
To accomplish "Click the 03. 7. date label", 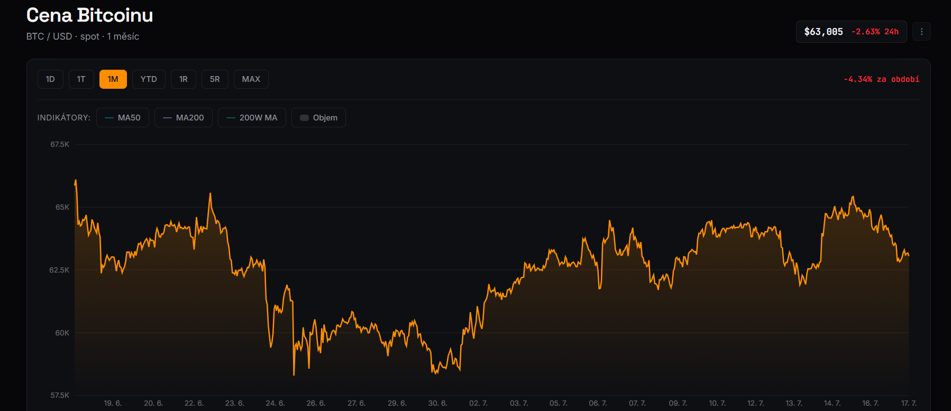I will [x=519, y=403].
